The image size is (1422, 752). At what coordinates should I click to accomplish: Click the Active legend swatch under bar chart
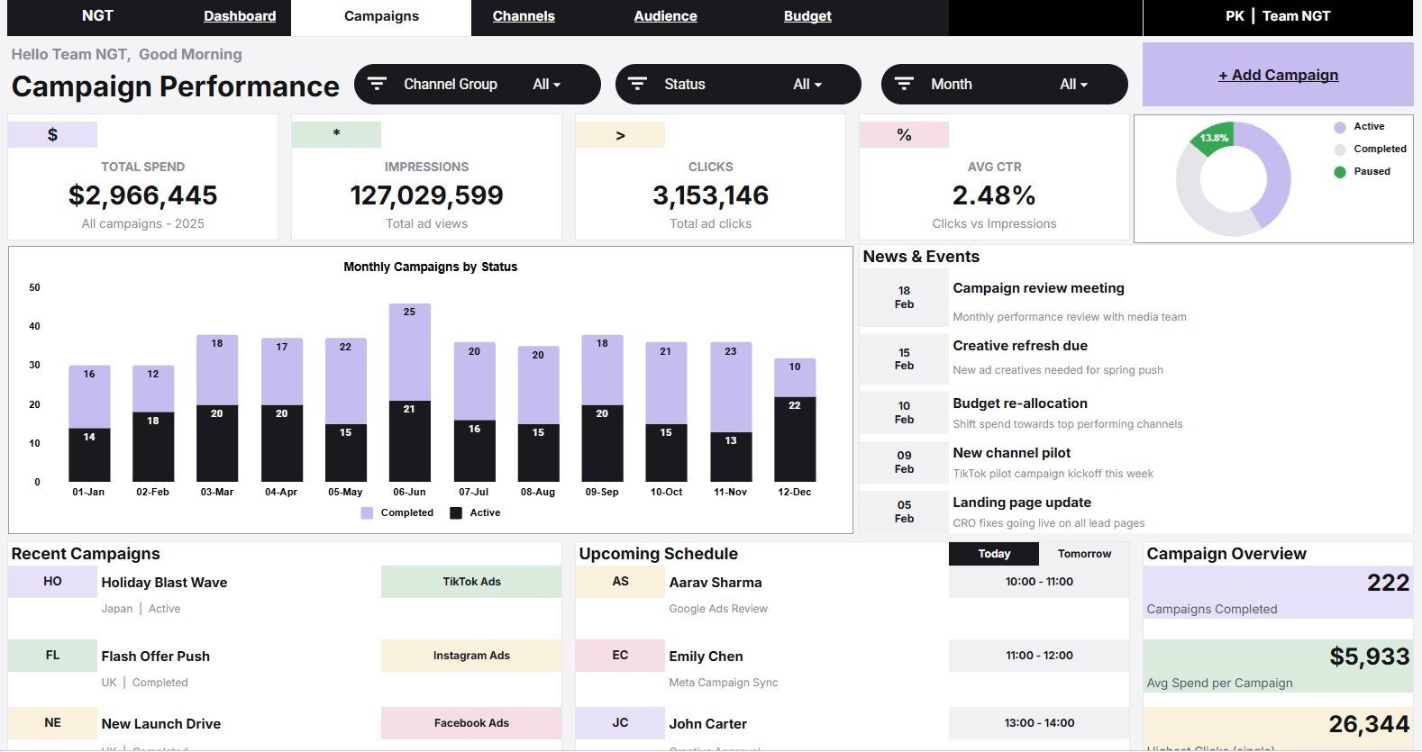pos(456,513)
